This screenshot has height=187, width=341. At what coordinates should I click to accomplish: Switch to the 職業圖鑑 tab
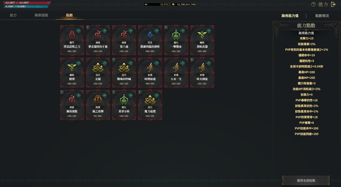click(x=41, y=15)
